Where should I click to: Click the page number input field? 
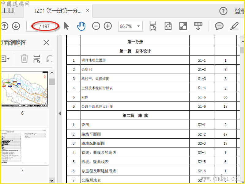32,26
